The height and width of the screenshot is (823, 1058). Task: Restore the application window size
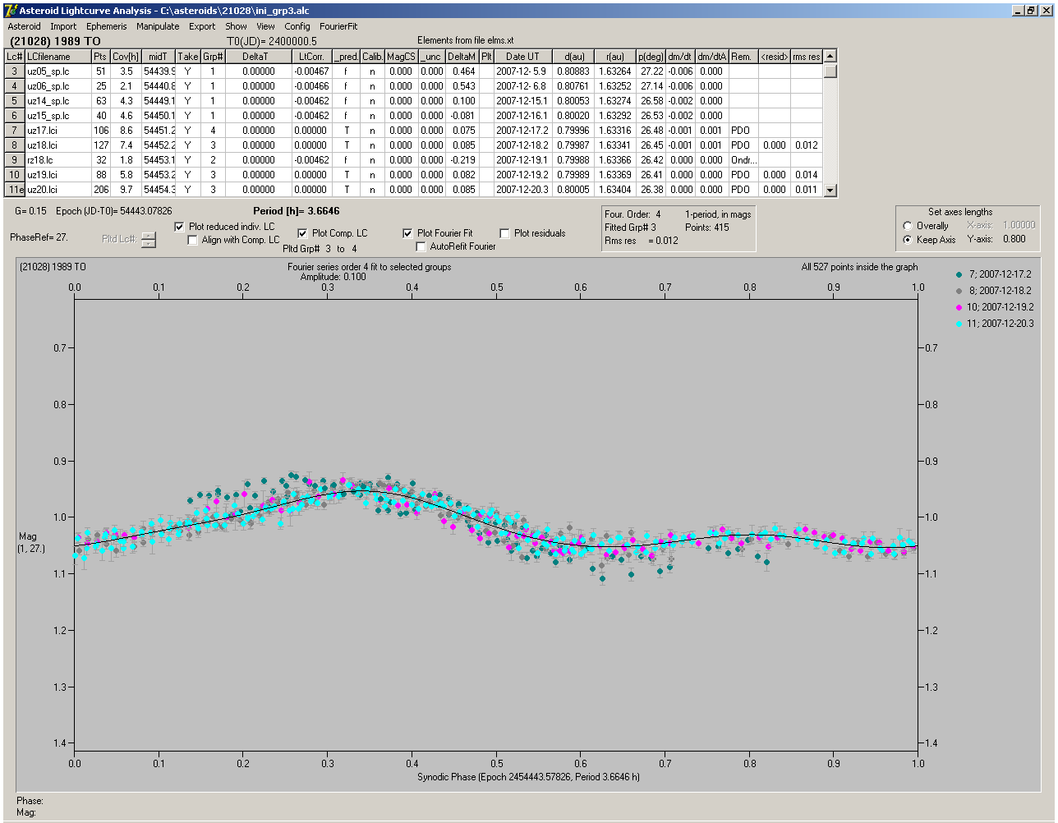(1031, 10)
